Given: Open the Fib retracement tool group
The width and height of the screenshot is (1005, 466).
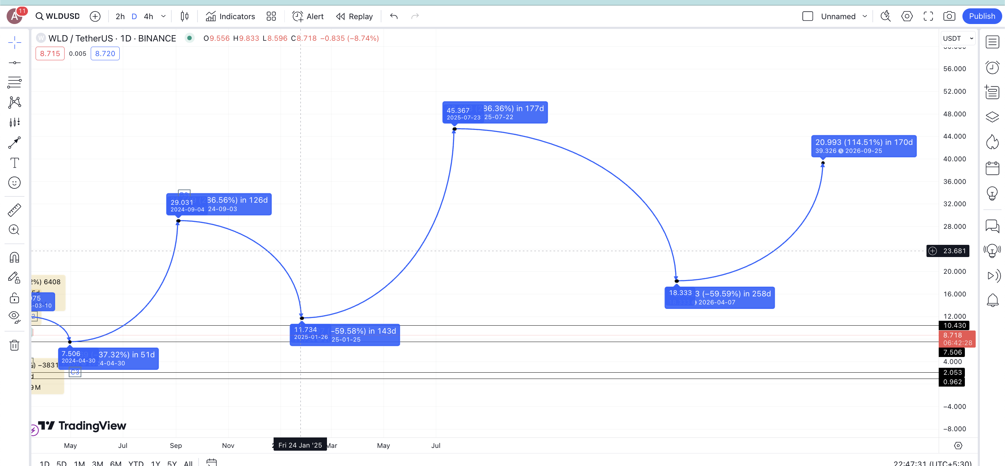Looking at the screenshot, I should (14, 83).
